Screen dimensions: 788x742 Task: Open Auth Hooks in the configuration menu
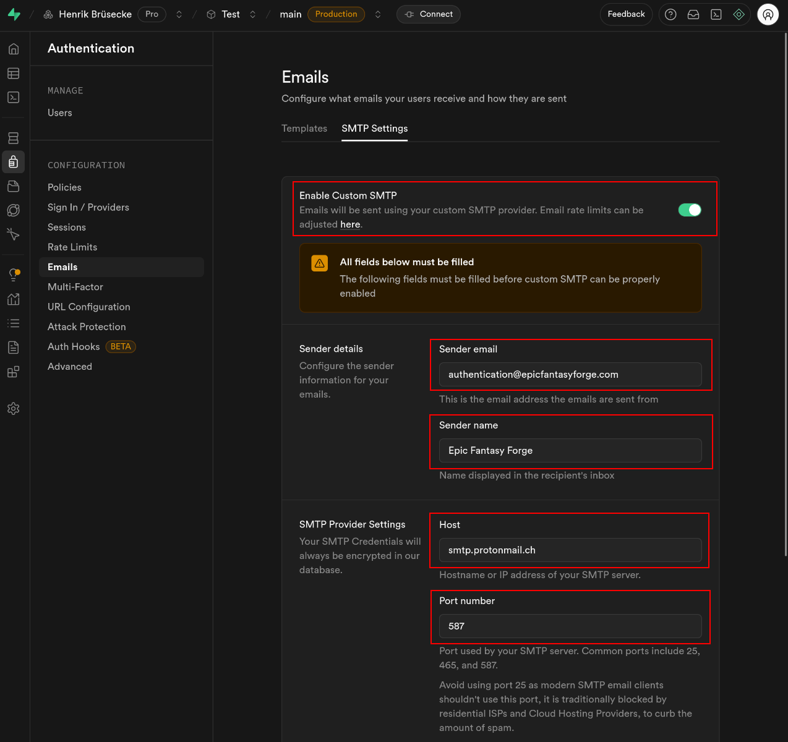(x=74, y=347)
